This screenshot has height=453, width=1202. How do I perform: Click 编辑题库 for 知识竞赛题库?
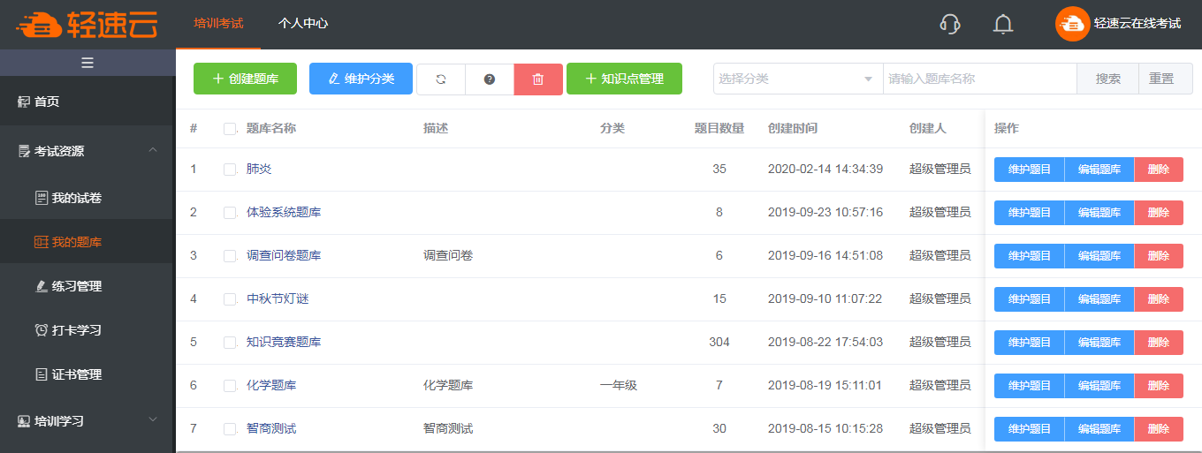pyautogui.click(x=1099, y=343)
